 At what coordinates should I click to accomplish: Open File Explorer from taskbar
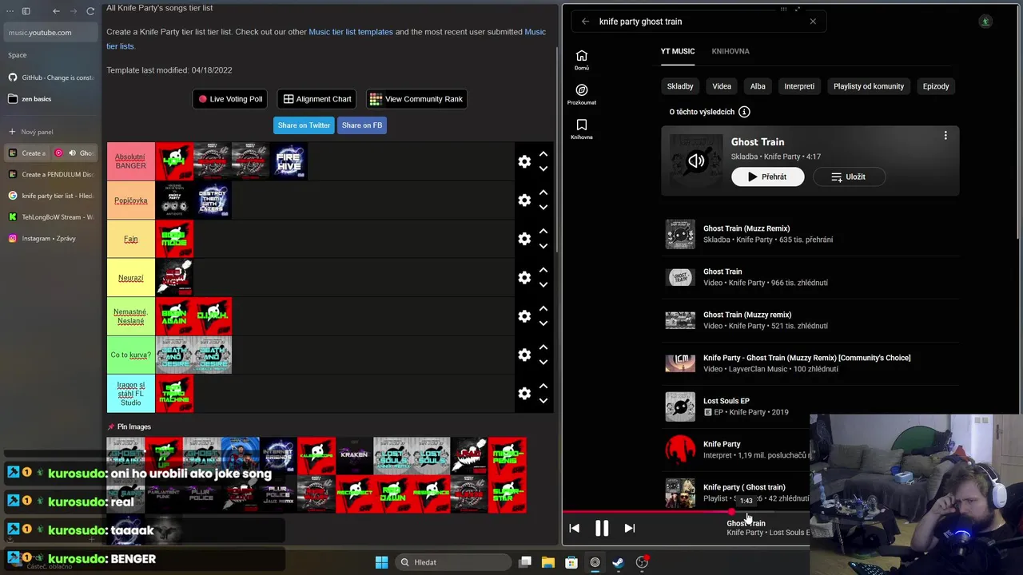548,562
